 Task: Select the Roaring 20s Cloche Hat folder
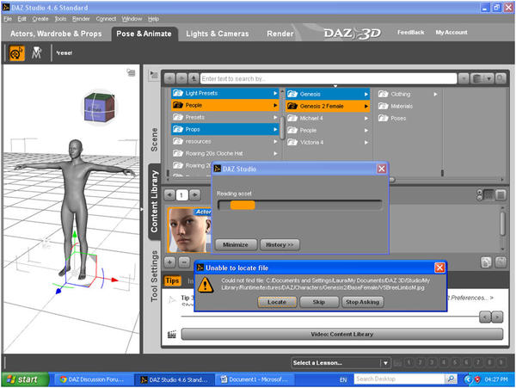coord(225,153)
